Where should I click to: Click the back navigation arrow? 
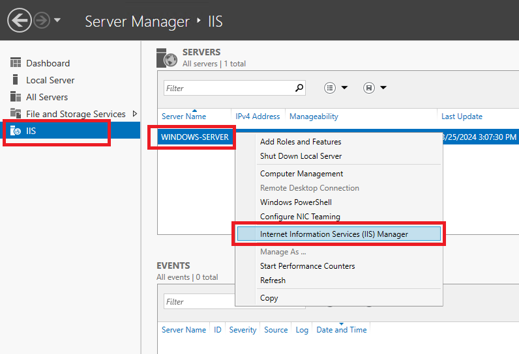point(19,20)
